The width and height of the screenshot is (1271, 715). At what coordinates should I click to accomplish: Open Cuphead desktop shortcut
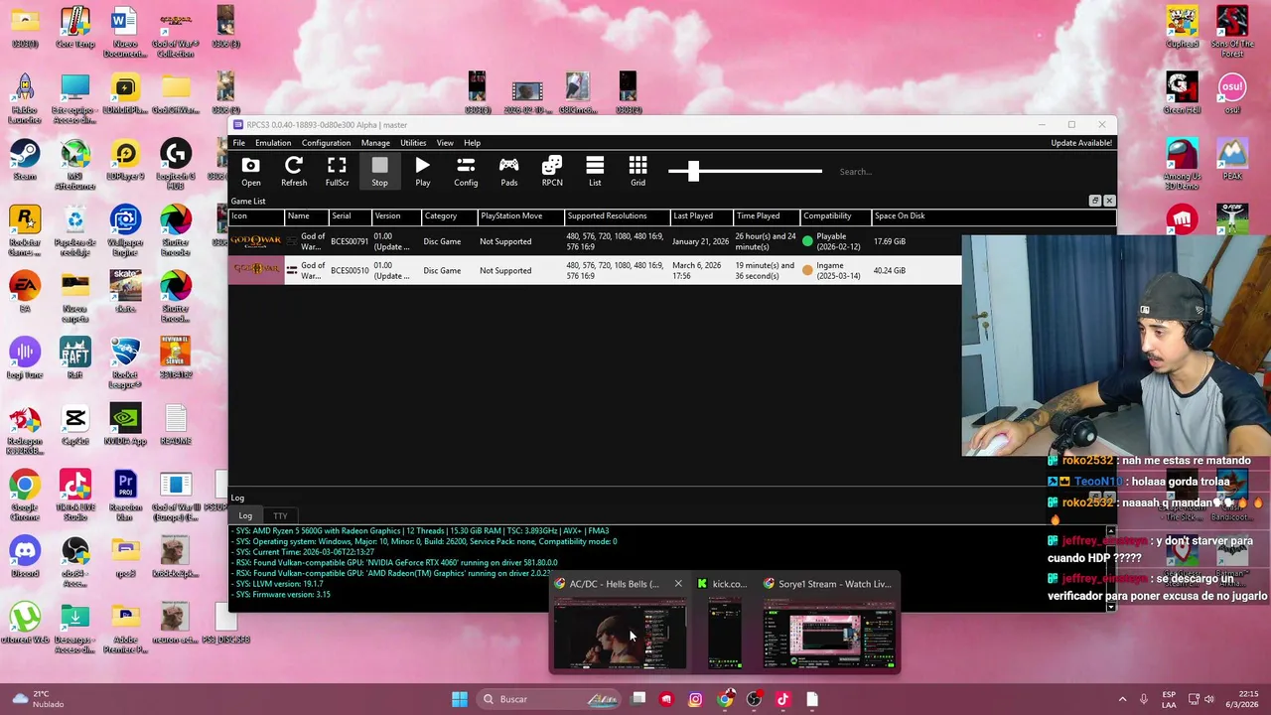click(x=1182, y=27)
